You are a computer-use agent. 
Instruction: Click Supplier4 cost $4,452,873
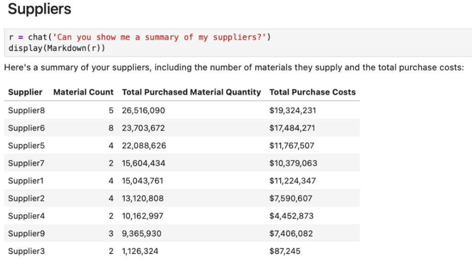tap(291, 216)
